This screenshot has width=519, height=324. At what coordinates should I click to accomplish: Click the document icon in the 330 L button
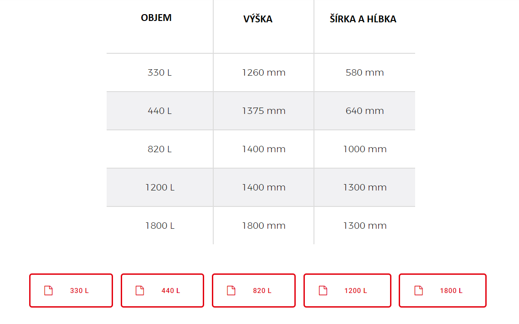(x=48, y=291)
